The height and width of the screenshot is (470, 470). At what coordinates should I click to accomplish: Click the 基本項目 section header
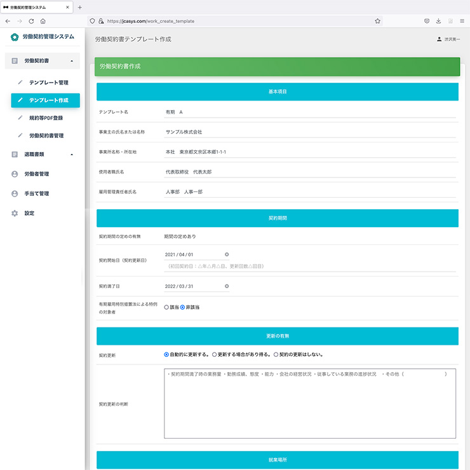[x=278, y=92]
